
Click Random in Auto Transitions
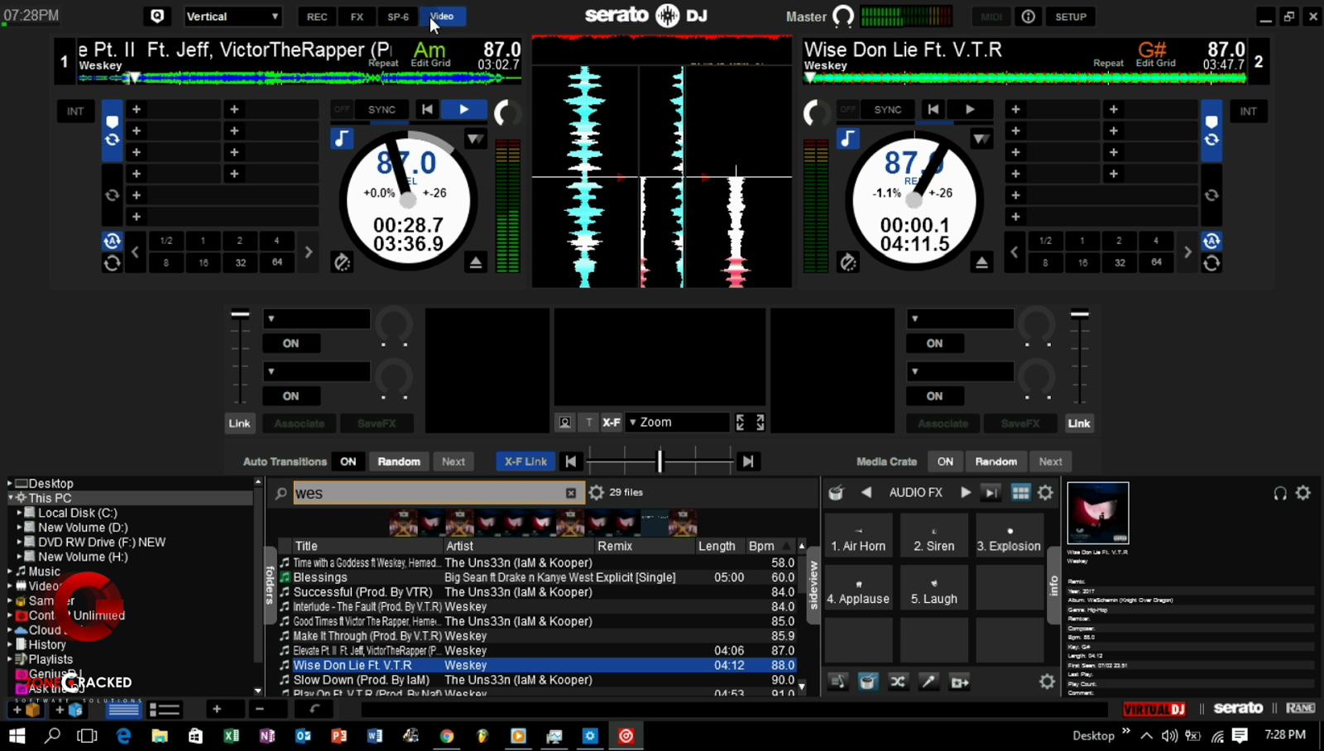click(399, 462)
